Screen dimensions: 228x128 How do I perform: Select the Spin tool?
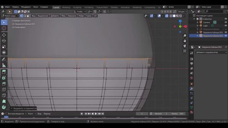pyautogui.click(x=4, y=107)
